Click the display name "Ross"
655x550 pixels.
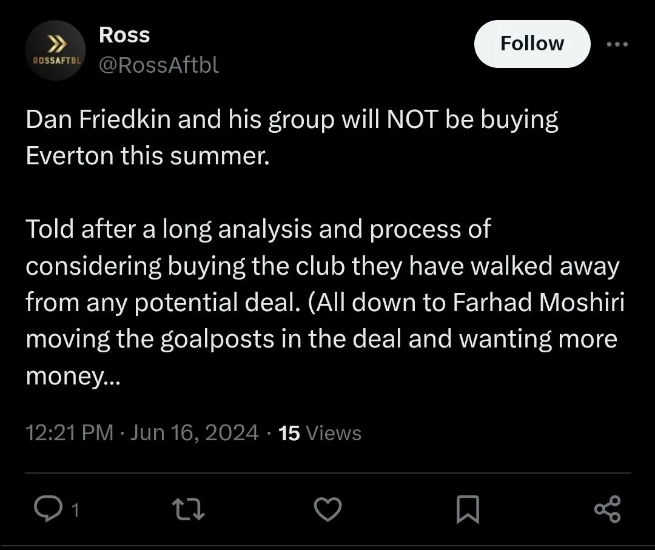point(124,35)
